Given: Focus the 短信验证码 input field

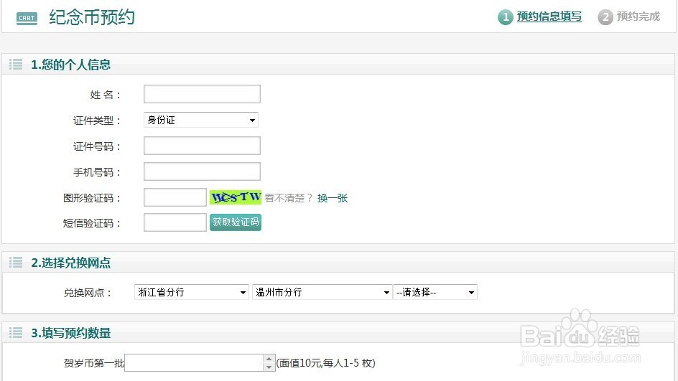Looking at the screenshot, I should (175, 222).
